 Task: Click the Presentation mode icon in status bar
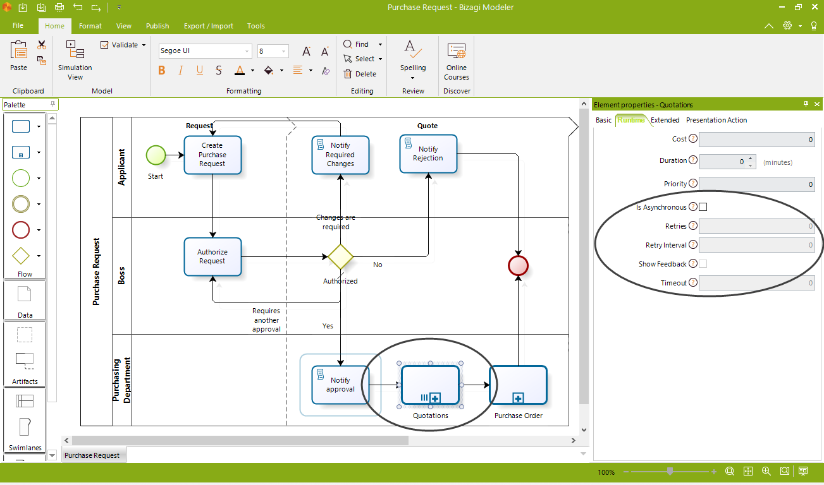[x=803, y=471]
